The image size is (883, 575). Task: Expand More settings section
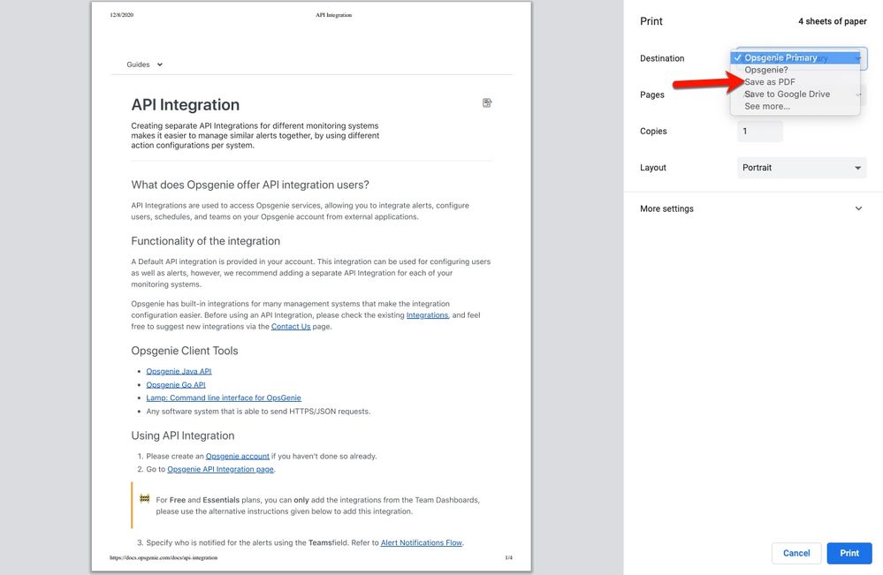point(752,208)
